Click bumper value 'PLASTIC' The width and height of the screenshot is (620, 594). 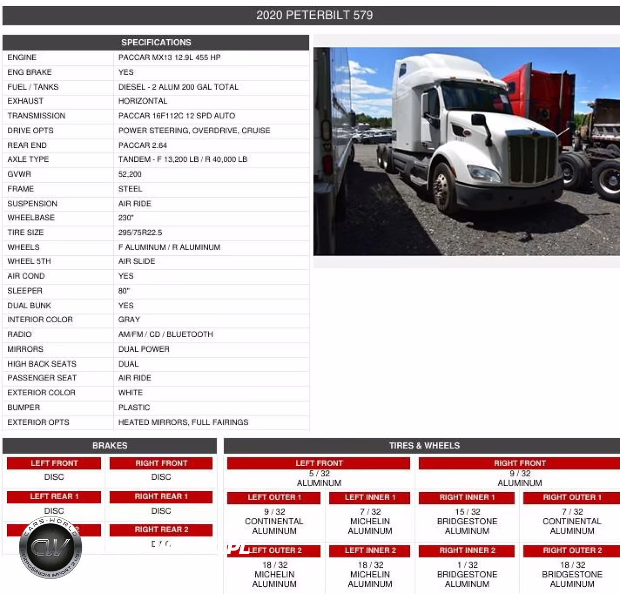[134, 408]
